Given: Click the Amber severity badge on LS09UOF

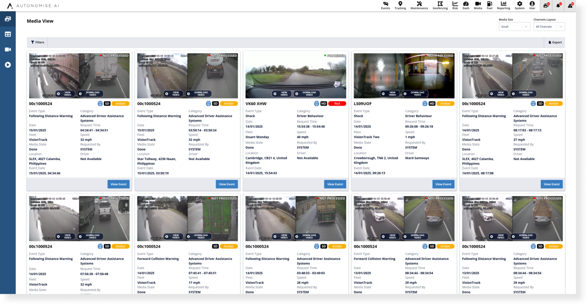Looking at the screenshot, I should 445,104.
